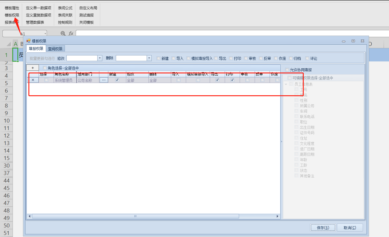389x237 pixels.
Task: Open the 删除 batch dropdown
Action: click(149, 58)
